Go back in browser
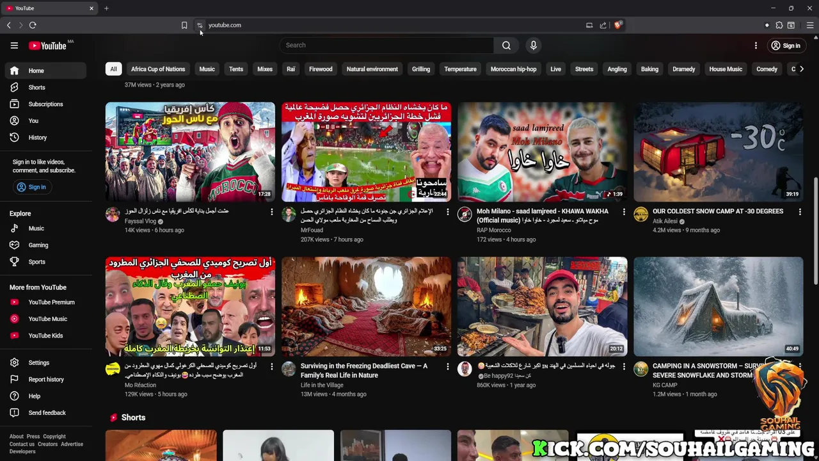The height and width of the screenshot is (461, 819). point(8,25)
